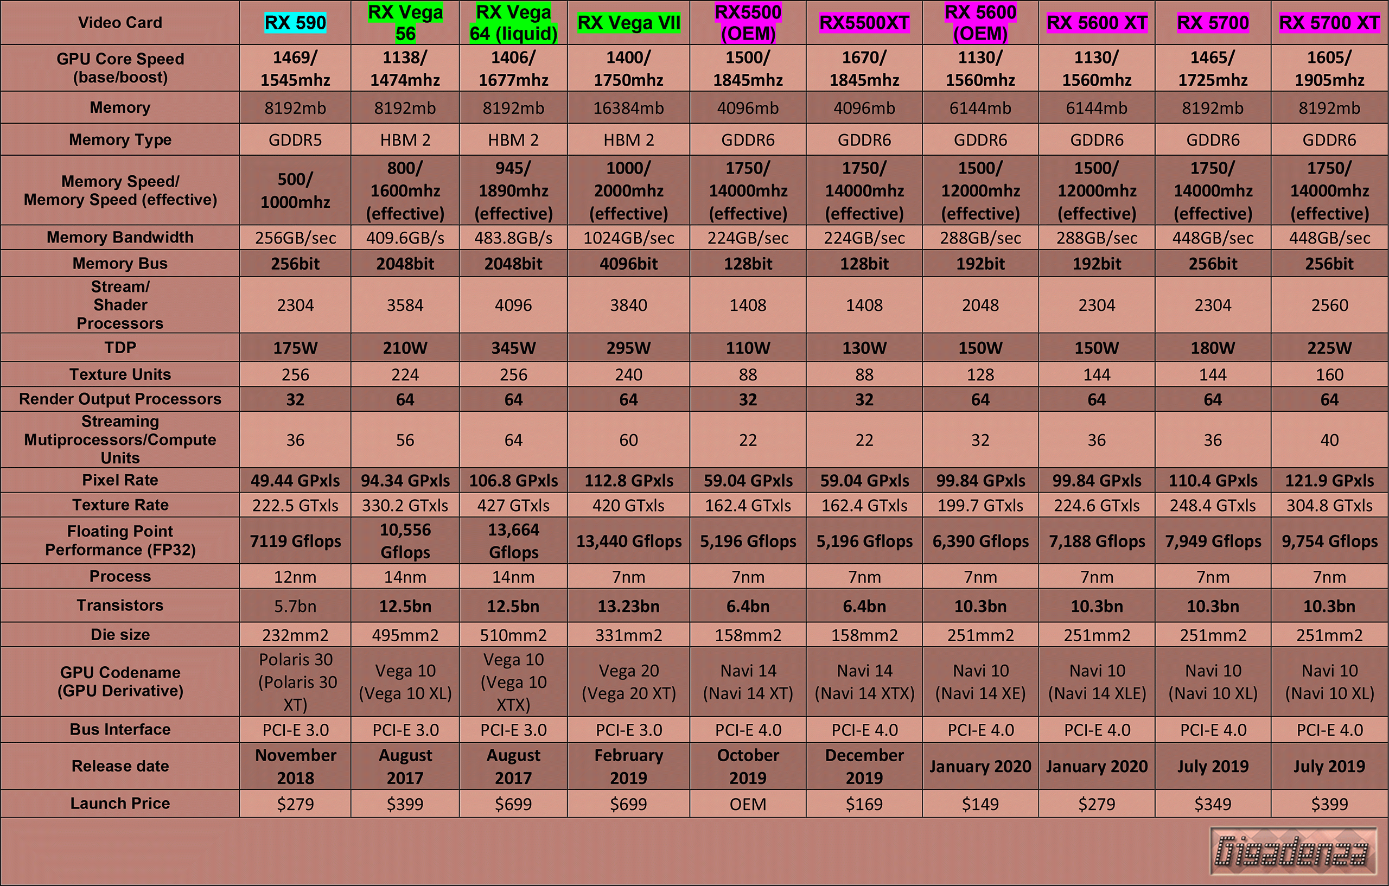This screenshot has width=1389, height=886.
Task: Select the Launch Price row label
Action: coord(120,803)
